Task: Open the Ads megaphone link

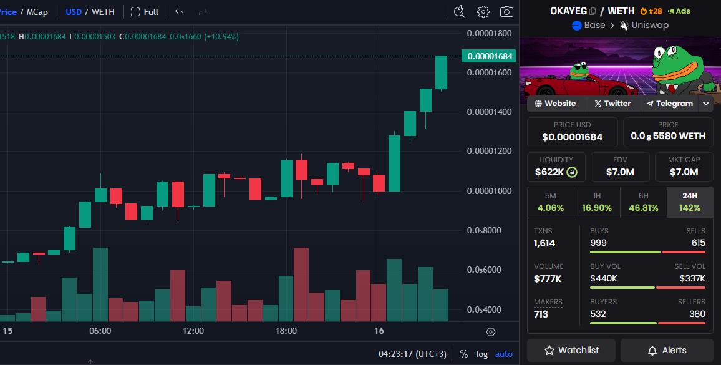Action: coord(679,11)
